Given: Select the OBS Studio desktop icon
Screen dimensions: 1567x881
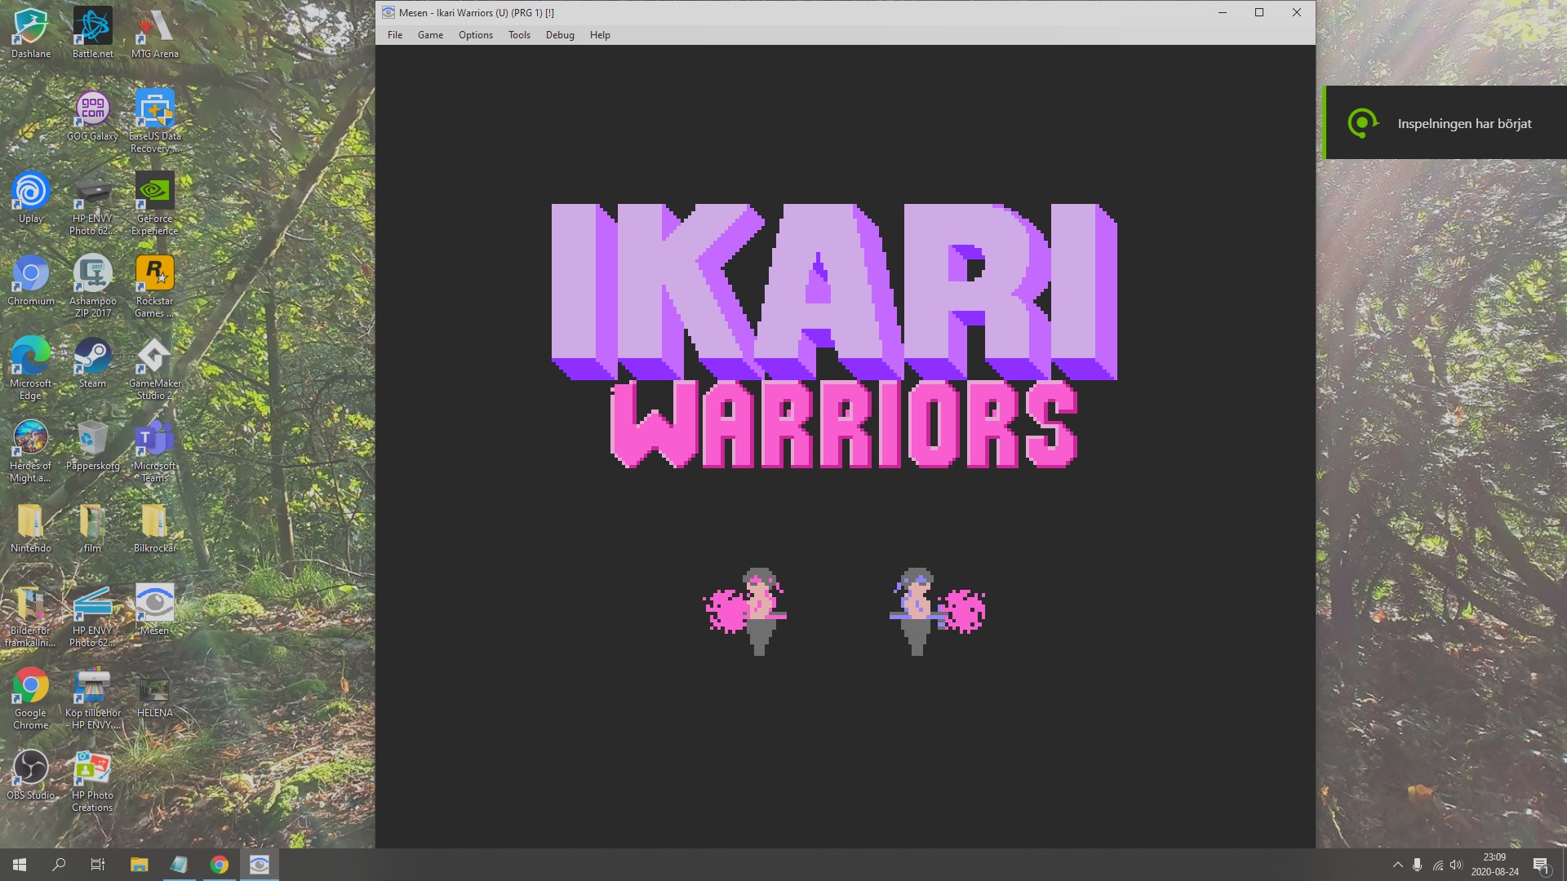Looking at the screenshot, I should [31, 775].
